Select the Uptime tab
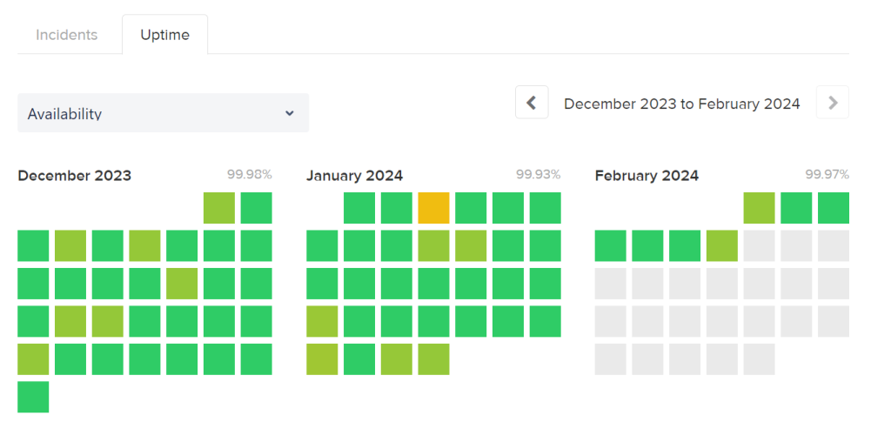The height and width of the screenshot is (429, 891). 164,36
